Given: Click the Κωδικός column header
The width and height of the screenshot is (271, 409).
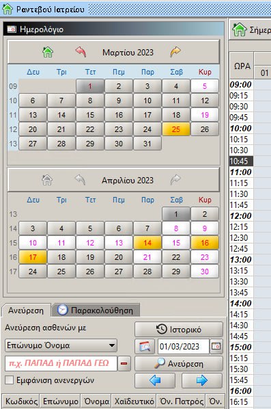Looking at the screenshot, I should 21,401.
